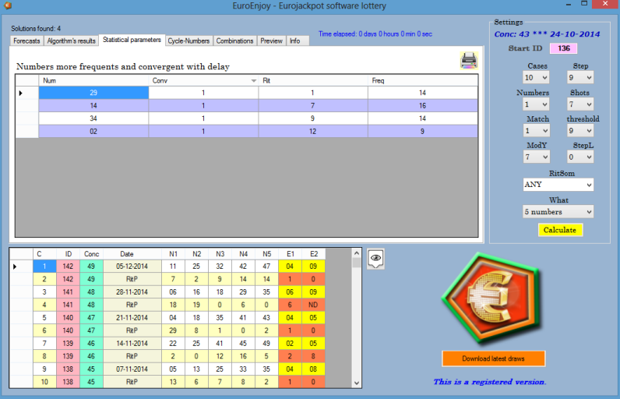Viewport: 620px width, 399px height.
Task: Expand the Match dropdown
Action: (536, 130)
